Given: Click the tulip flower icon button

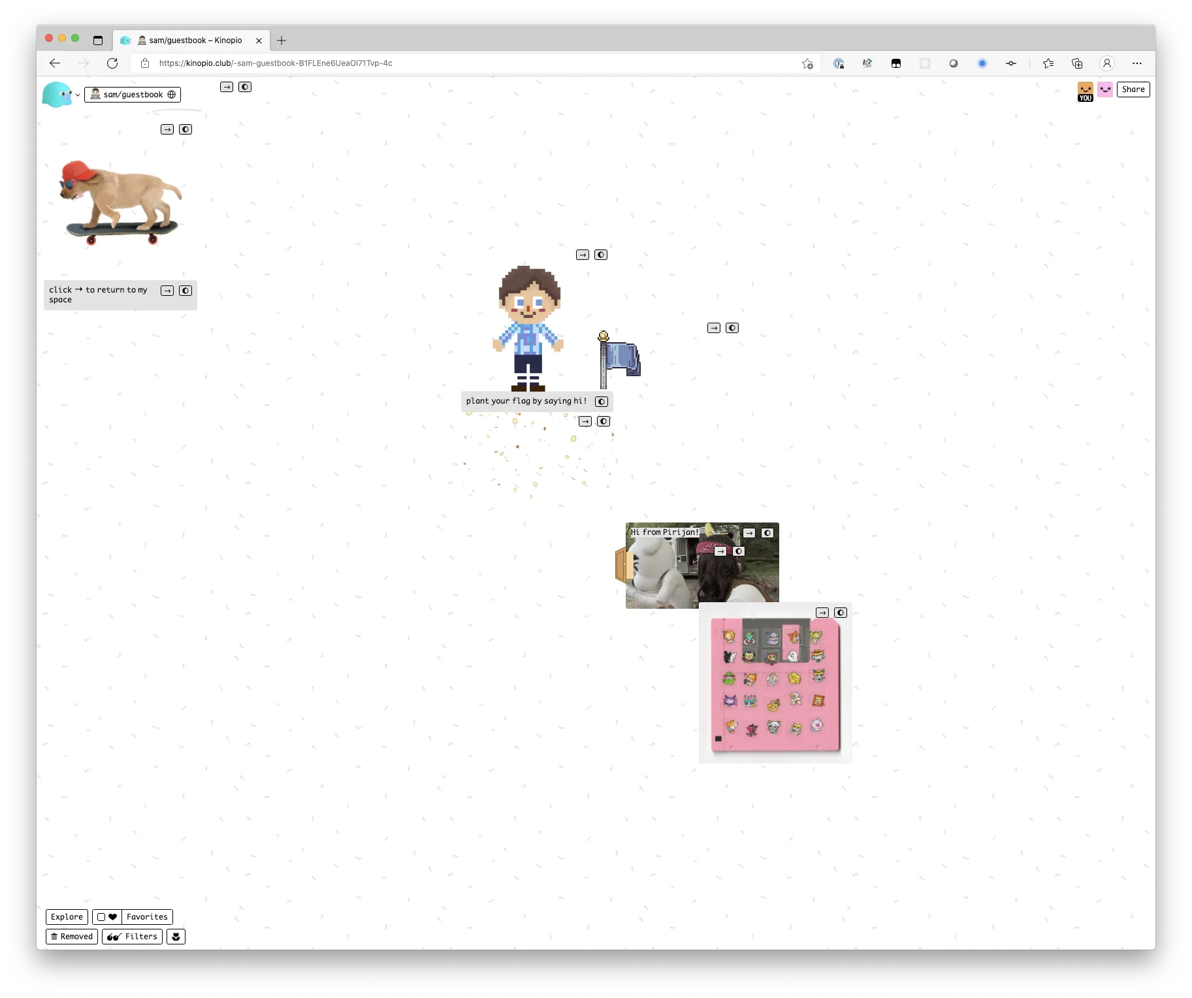Looking at the screenshot, I should (x=176, y=937).
